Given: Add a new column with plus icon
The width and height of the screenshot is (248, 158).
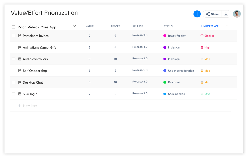Looking at the screenshot, I should (227, 26).
